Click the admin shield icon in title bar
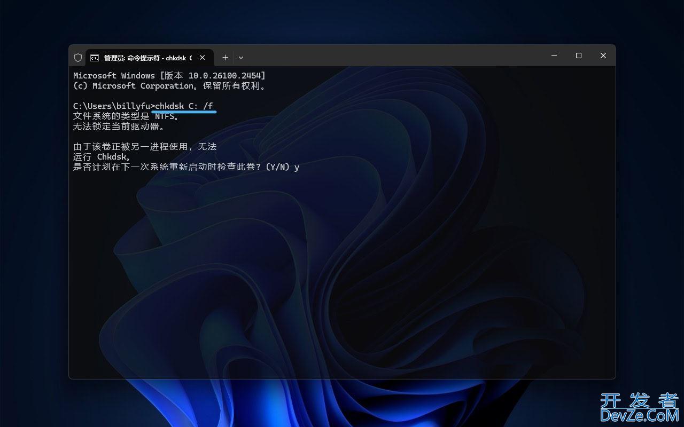Screen dimensions: 684x427 [x=78, y=58]
